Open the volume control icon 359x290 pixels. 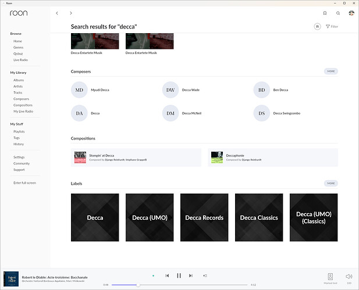click(349, 277)
